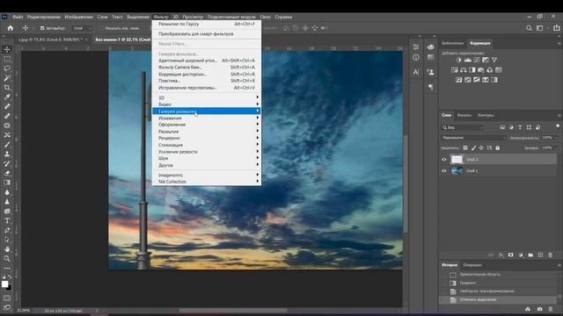The width and height of the screenshot is (563, 316).
Task: Add a Brightness/Contrast adjustment
Action: click(459, 60)
